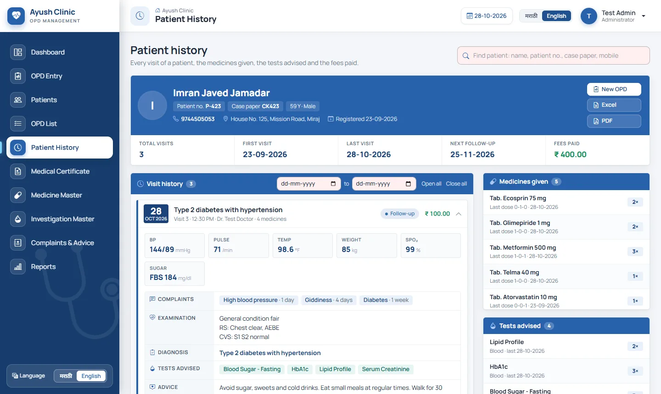661x394 pixels.
Task: Click the Complaints & Advice sidebar icon
Action: 18,243
